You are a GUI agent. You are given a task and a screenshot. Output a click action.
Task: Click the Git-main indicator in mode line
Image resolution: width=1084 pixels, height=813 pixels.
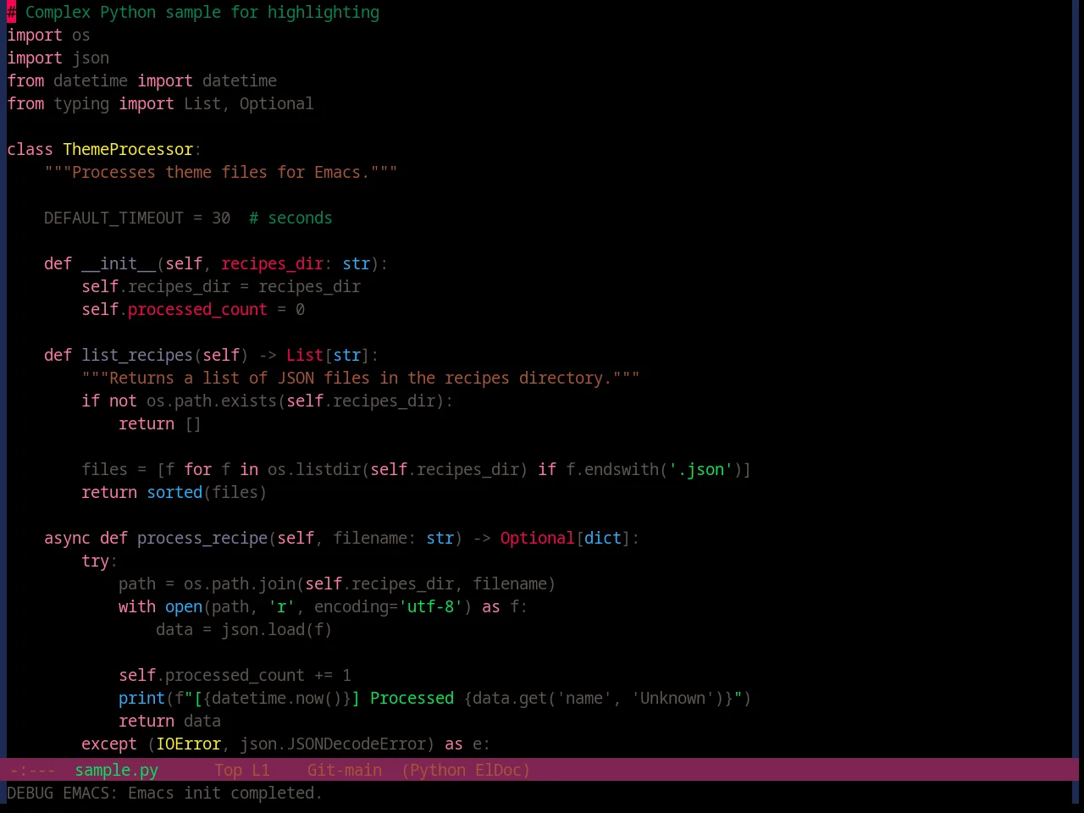click(x=344, y=770)
